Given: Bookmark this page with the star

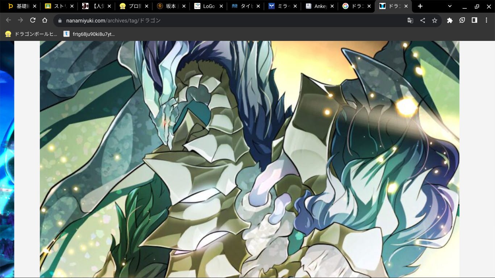Looking at the screenshot, I should coord(434,20).
